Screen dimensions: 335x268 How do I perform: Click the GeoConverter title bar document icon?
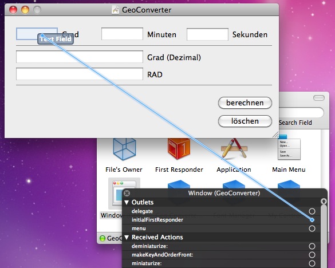tap(115, 10)
